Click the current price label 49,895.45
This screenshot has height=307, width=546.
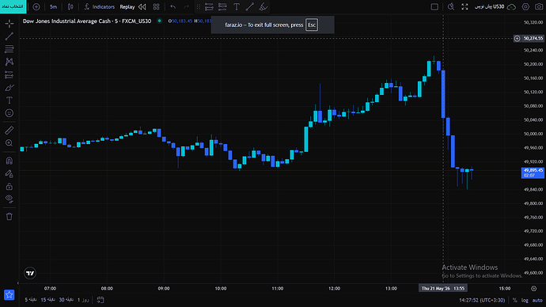tap(533, 172)
